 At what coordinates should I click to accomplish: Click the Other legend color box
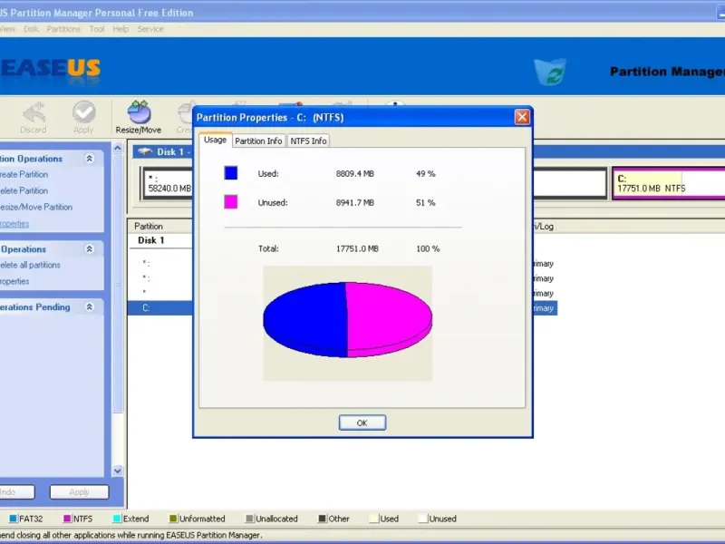tap(323, 519)
